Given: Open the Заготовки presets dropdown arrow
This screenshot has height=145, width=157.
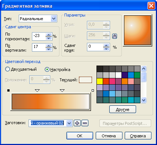Looking at the screenshot, I should [x=69, y=123].
